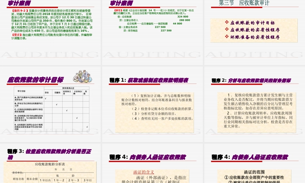Select the diamond bullet beside 应收账款的审计目标

point(226,22)
